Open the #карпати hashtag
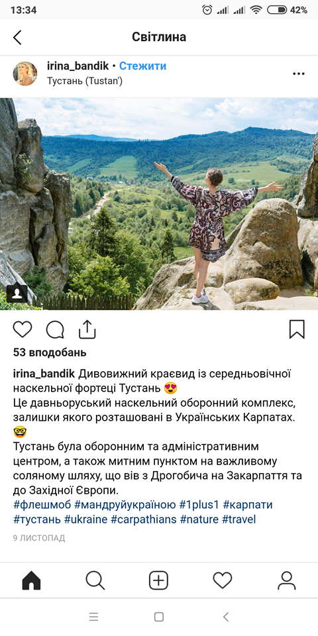318x636 pixels. (x=248, y=505)
